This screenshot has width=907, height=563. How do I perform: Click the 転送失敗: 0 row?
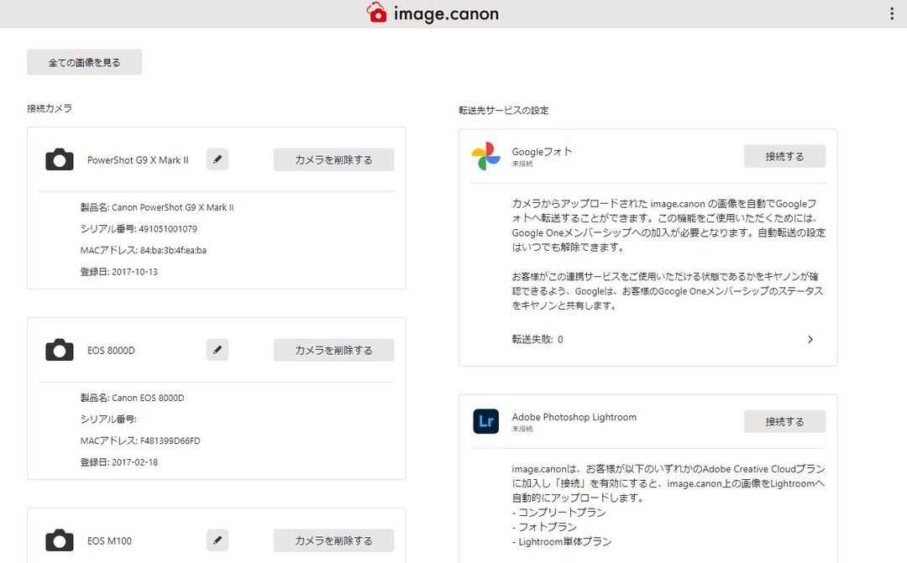pos(663,339)
